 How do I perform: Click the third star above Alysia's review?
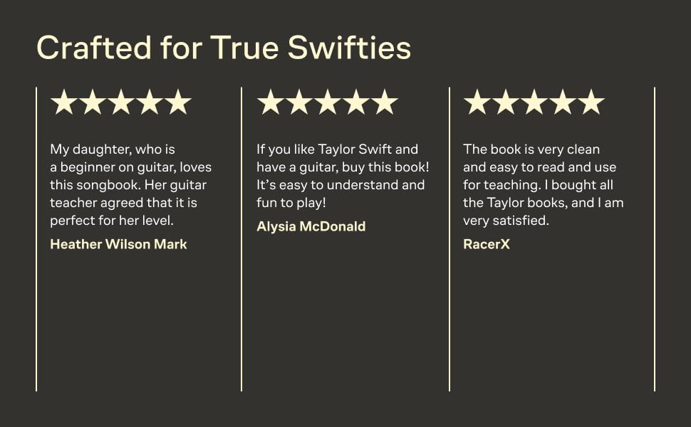tap(328, 102)
